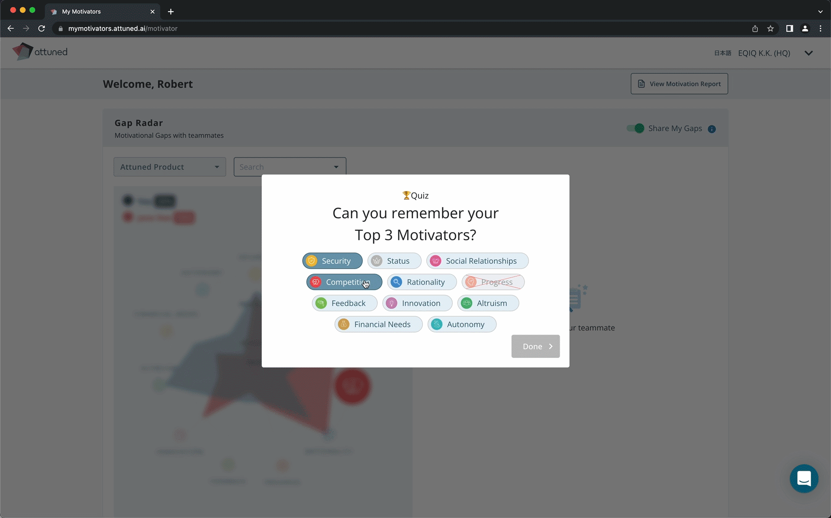The width and height of the screenshot is (831, 518).
Task: Switch language to 日本語
Action: click(x=722, y=53)
